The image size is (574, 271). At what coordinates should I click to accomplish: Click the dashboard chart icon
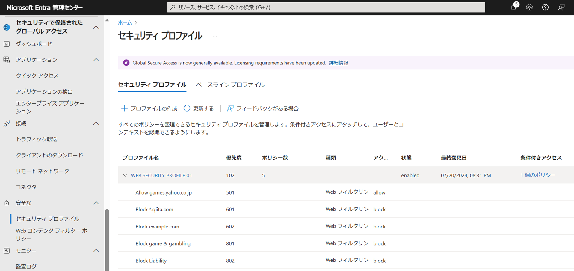(x=7, y=44)
